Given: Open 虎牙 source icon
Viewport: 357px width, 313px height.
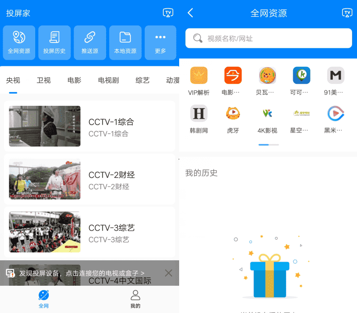Looking at the screenshot, I should (x=233, y=113).
